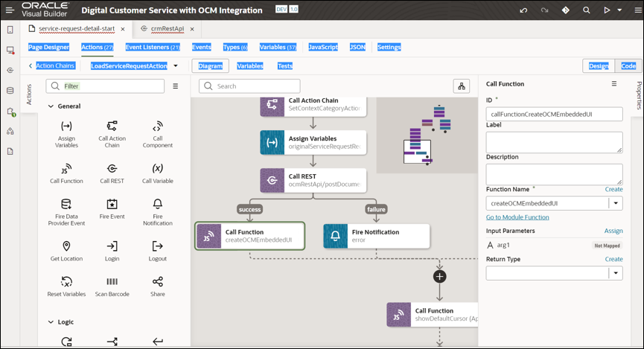
Task: Click Create next to Return Type
Action: coord(613,259)
